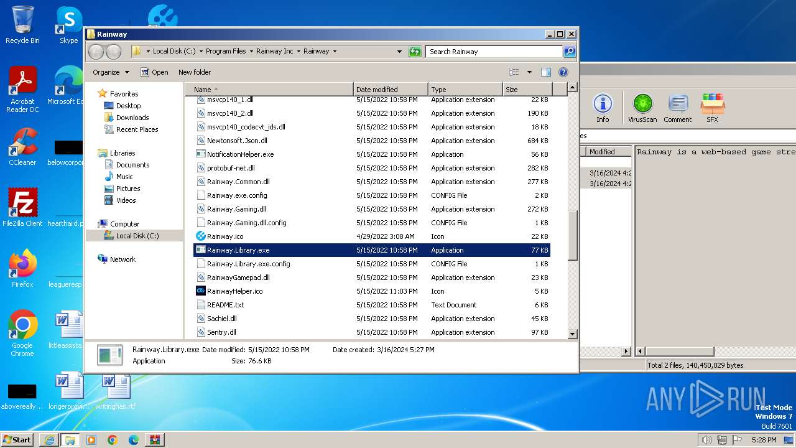Select the README.txt file
The image size is (796, 448).
coord(226,305)
